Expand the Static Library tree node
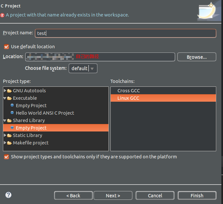Image resolution: width=223 pixels, height=204 pixels. [x=5, y=135]
